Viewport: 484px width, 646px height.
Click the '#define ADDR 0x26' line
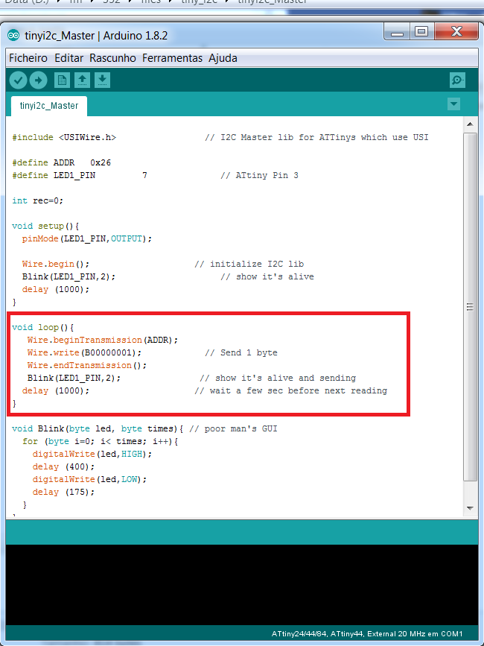point(61,162)
